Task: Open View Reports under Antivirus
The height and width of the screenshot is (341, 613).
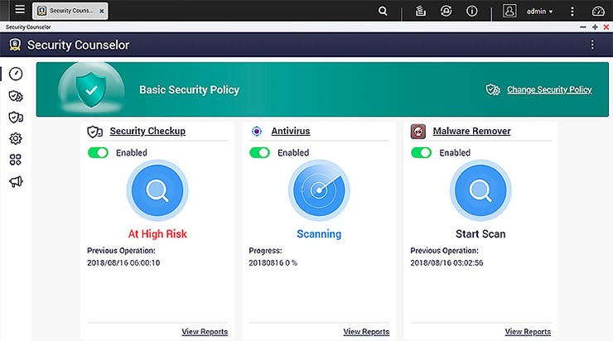Action: 366,332
